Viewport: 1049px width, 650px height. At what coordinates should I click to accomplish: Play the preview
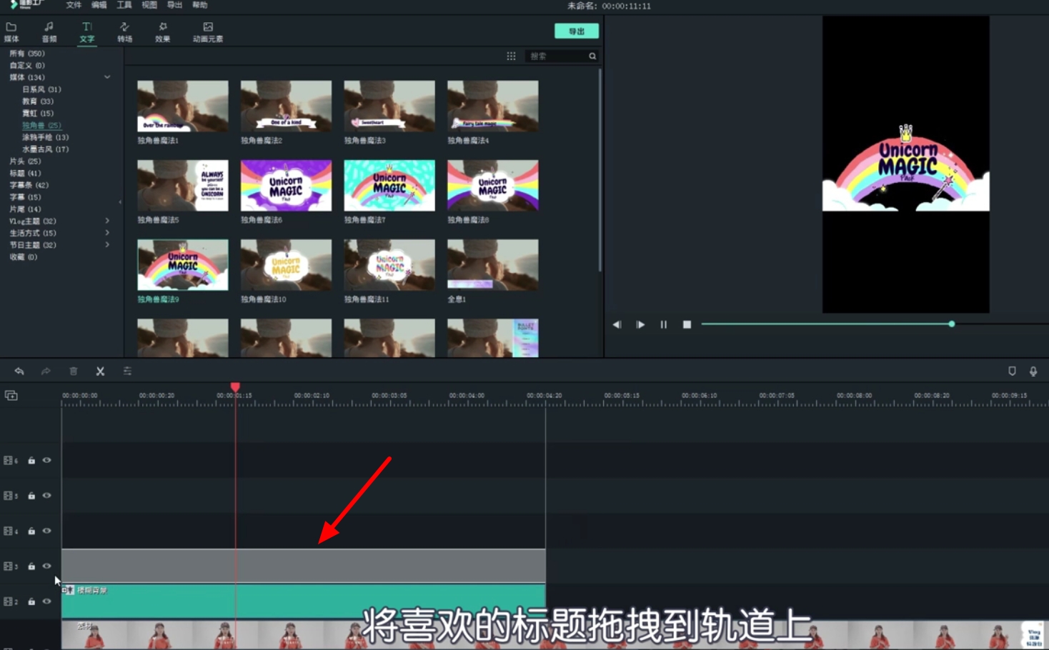point(640,324)
